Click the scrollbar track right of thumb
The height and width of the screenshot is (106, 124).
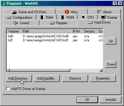pyautogui.click(x=85, y=70)
